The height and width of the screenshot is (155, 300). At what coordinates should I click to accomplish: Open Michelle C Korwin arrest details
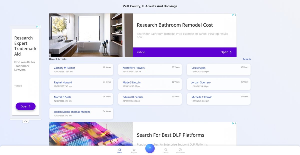tap(202, 97)
